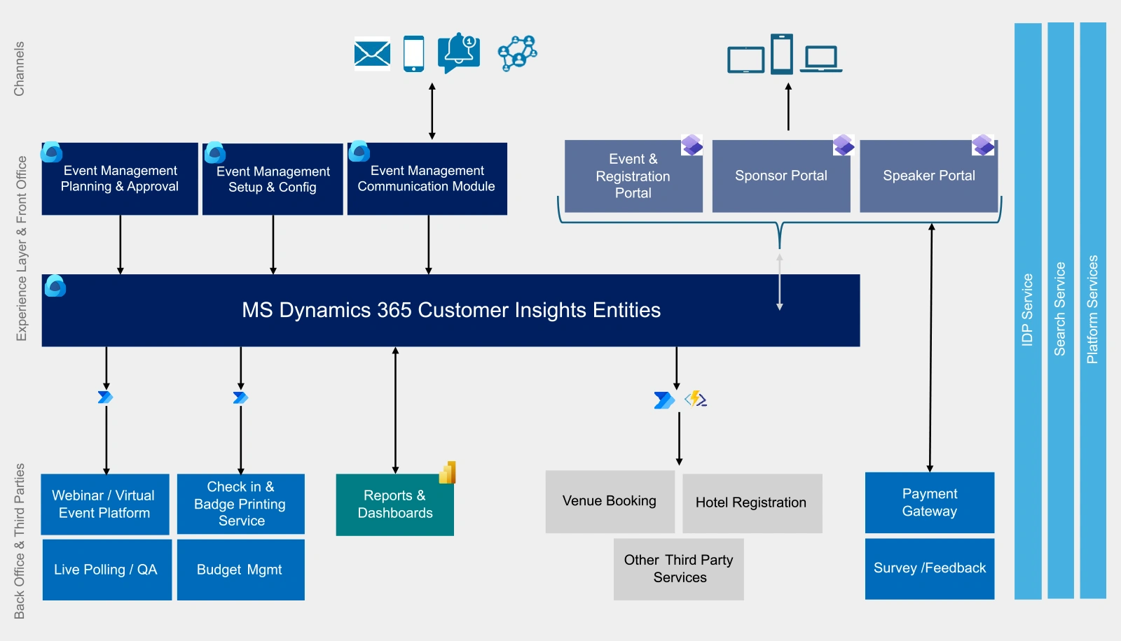1121x641 pixels.
Task: Click Power Automate icon above Venue Booking
Action: (664, 400)
